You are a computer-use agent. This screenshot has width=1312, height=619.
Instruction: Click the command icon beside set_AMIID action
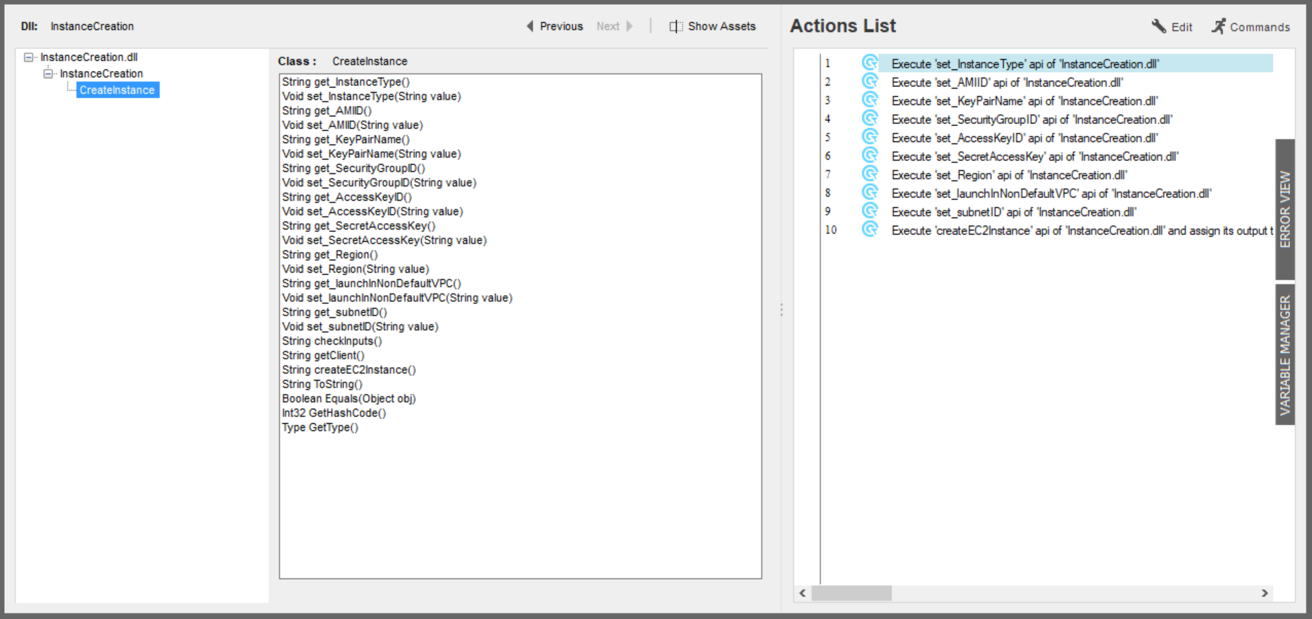[870, 82]
